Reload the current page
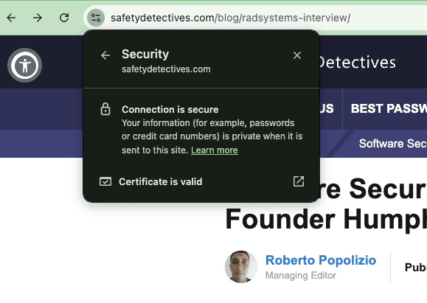The height and width of the screenshot is (303, 427). click(64, 18)
